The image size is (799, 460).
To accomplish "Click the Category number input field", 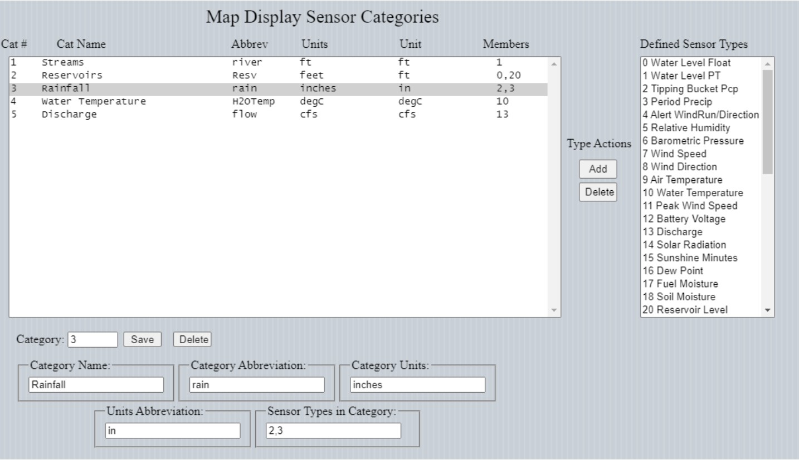I will coord(92,339).
